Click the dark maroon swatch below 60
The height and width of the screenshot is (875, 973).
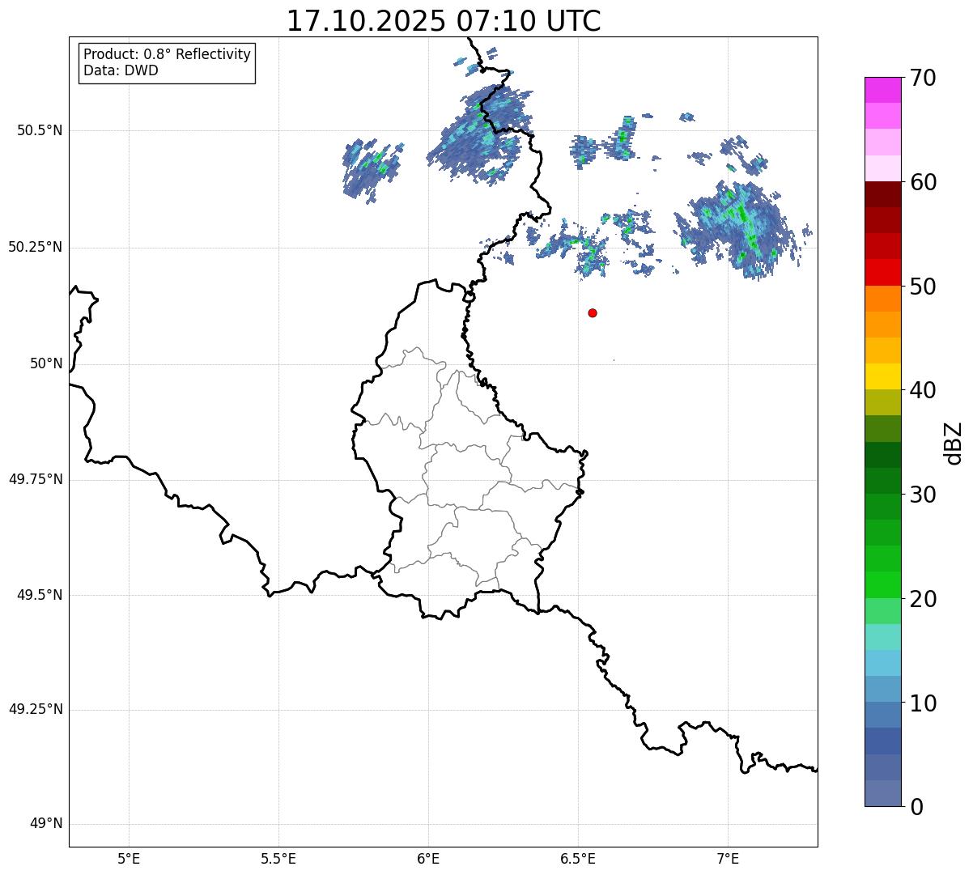point(883,194)
